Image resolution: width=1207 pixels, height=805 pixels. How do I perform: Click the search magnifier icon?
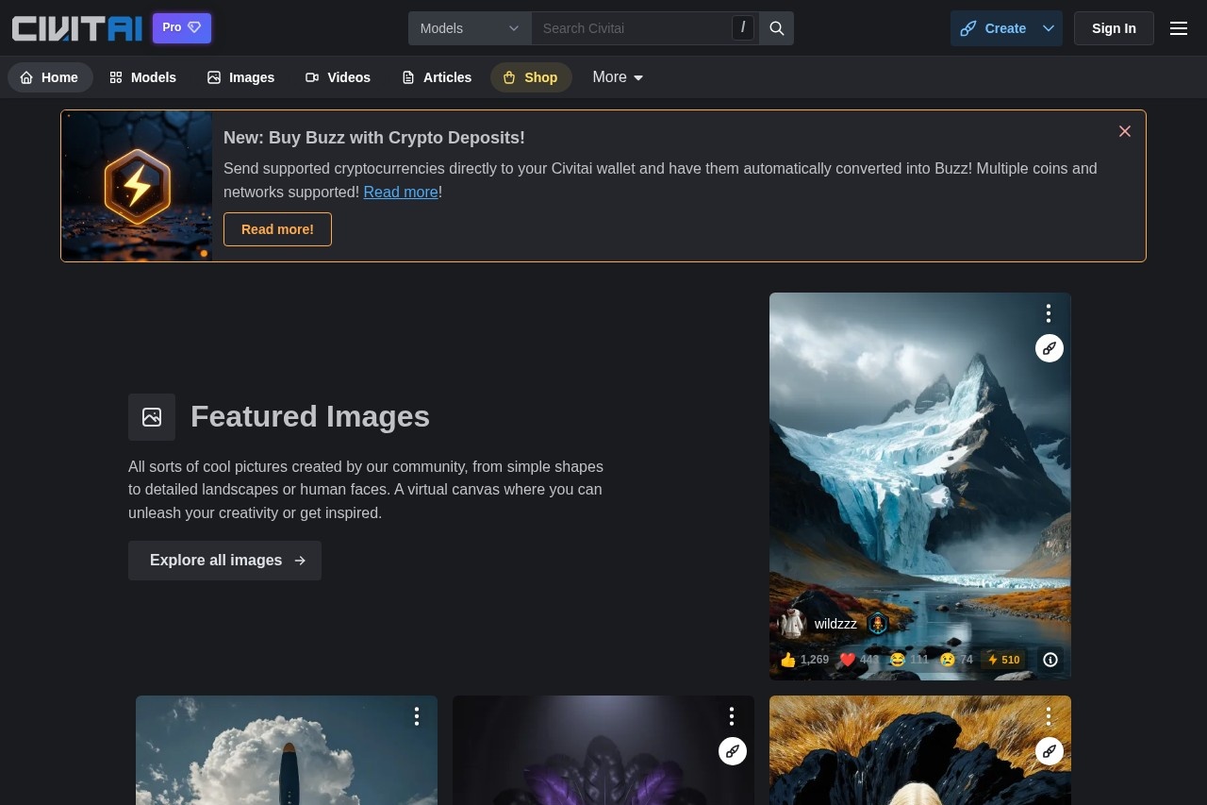click(776, 28)
